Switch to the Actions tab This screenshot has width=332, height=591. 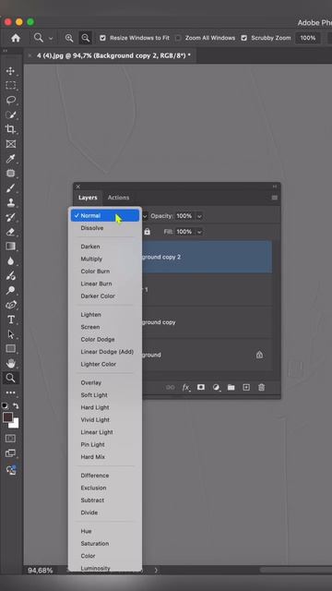(118, 198)
